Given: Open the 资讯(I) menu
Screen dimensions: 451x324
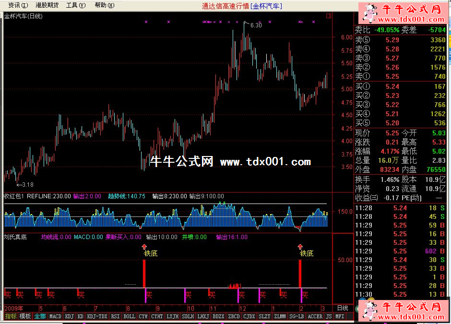Looking at the screenshot, I should coord(18,5).
